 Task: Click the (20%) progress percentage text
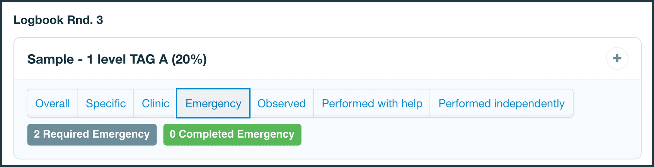pyautogui.click(x=189, y=59)
